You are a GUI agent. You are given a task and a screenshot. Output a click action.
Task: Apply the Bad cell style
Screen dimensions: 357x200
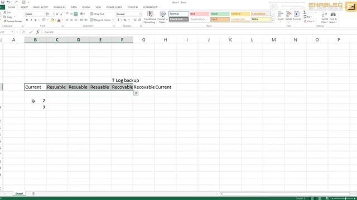199,14
